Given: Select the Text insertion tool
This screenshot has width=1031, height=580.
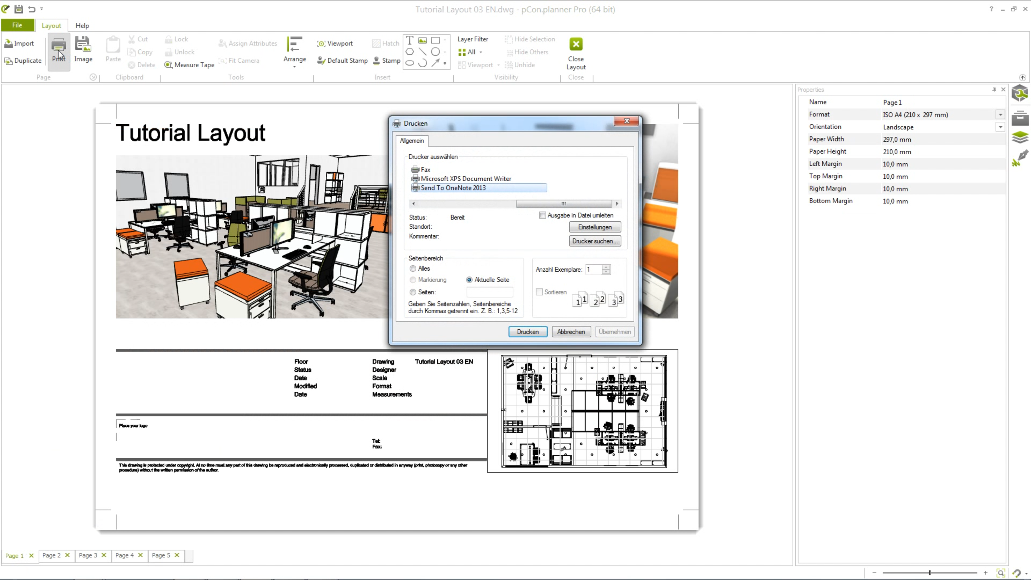Looking at the screenshot, I should click(410, 40).
